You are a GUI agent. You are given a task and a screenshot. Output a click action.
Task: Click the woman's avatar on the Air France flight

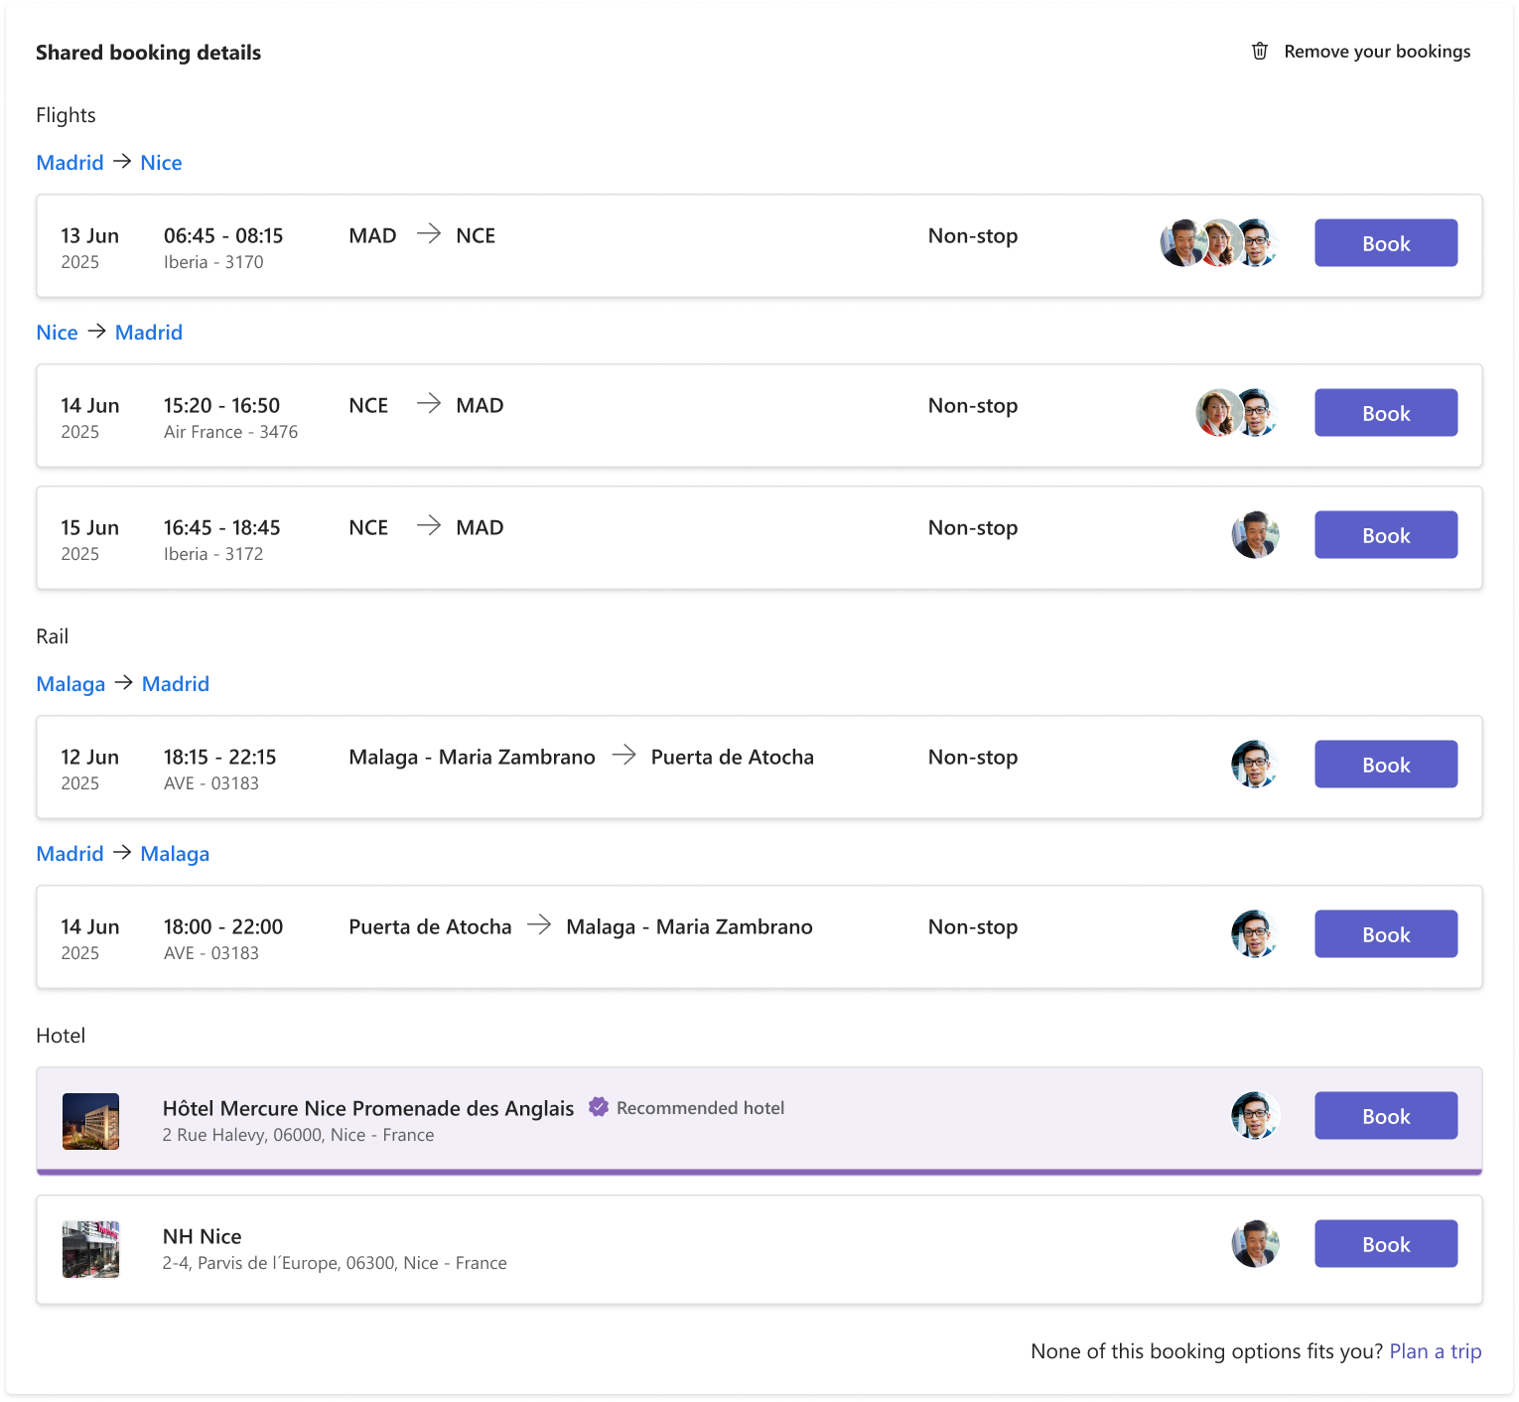point(1217,413)
